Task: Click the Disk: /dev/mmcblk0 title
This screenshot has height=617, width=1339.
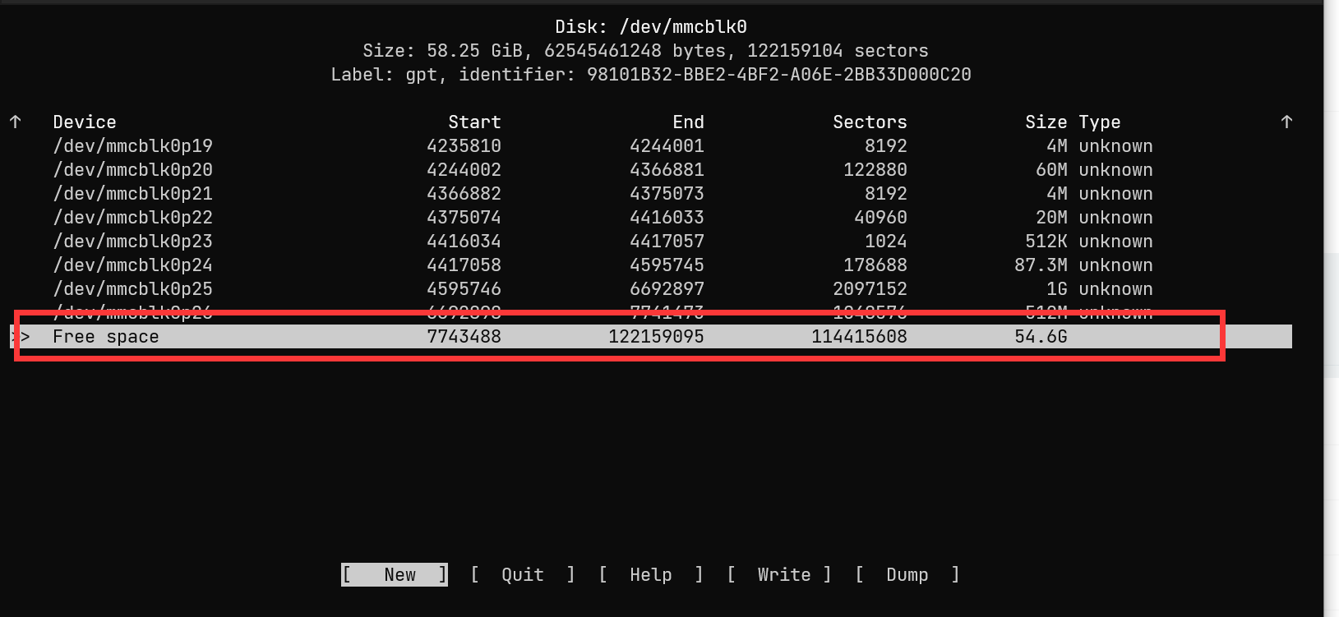Action: pos(650,27)
